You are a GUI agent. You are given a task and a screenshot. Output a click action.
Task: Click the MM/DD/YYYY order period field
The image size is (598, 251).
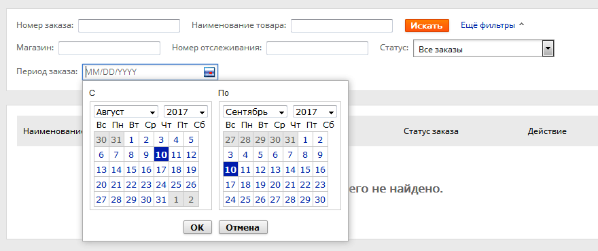tap(150, 72)
